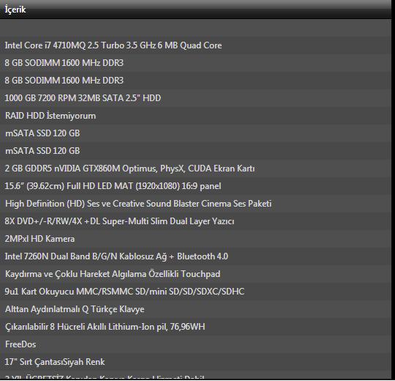The width and height of the screenshot is (395, 381).
Task: Select the Intel Core i7 4710MQ processor row
Action: 196,45
